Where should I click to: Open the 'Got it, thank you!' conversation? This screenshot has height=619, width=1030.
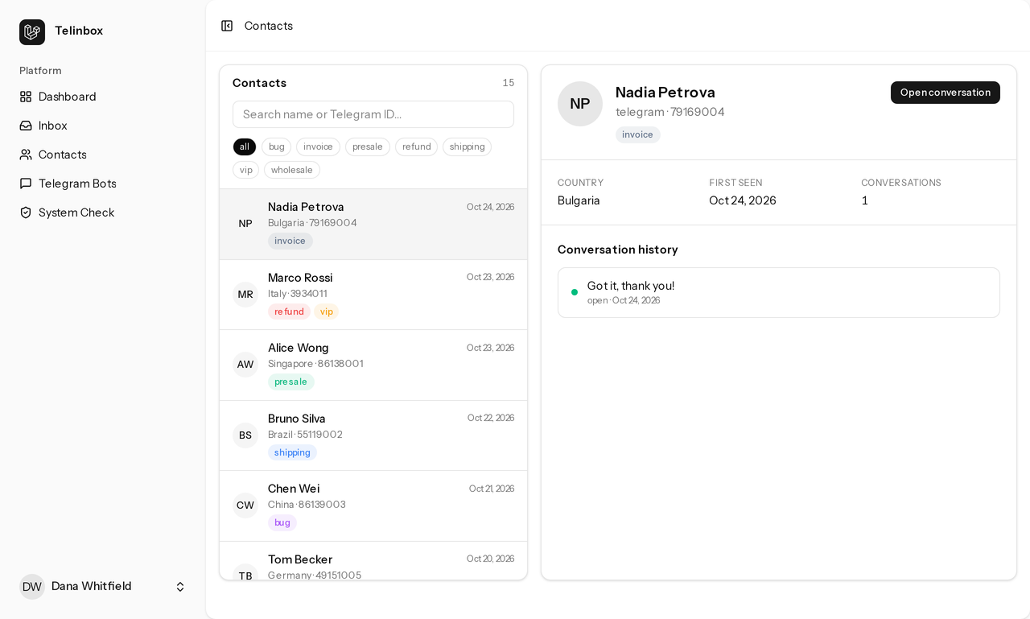click(x=779, y=292)
